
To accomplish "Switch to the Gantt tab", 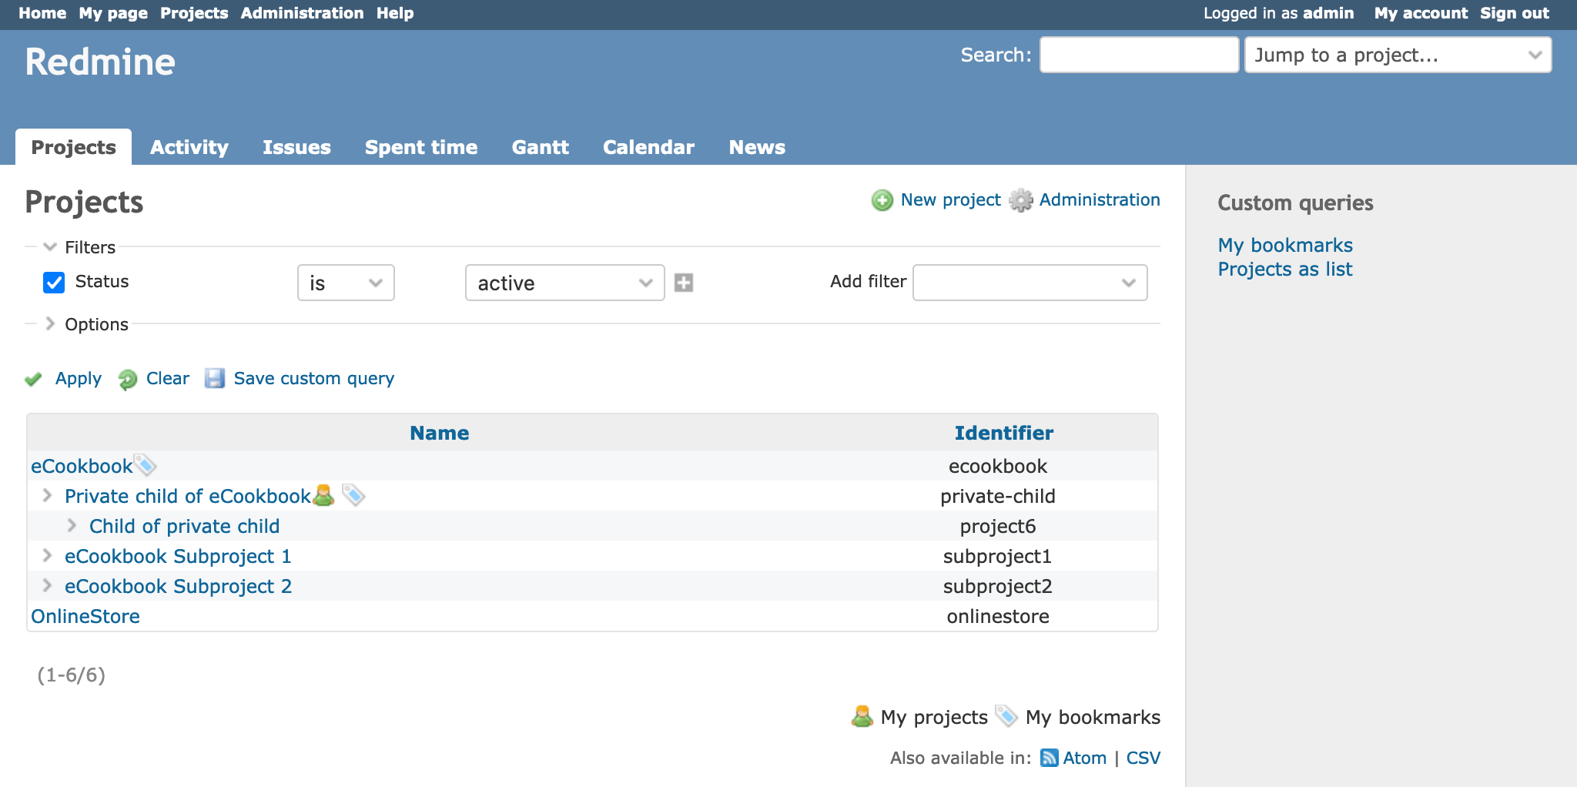I will point(540,147).
